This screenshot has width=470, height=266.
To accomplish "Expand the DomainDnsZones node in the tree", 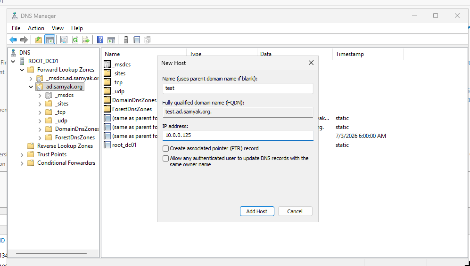I will tap(40, 129).
